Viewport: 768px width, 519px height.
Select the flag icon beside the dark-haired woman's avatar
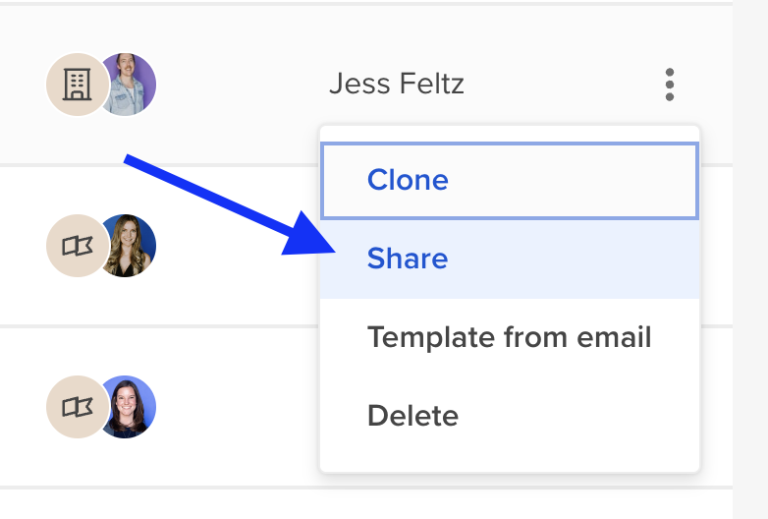tap(77, 407)
